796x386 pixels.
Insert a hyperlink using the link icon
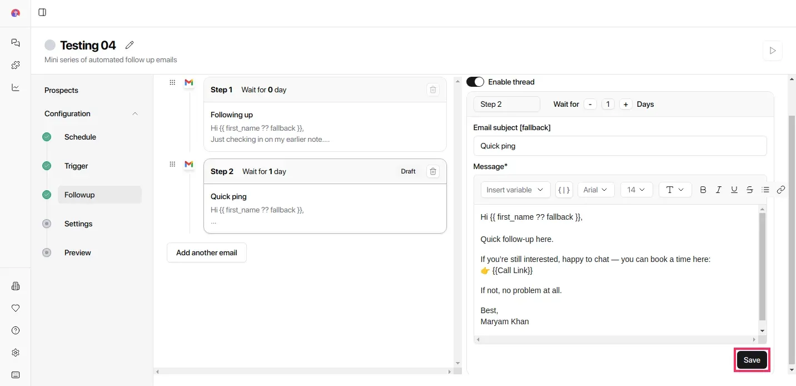[x=780, y=189]
